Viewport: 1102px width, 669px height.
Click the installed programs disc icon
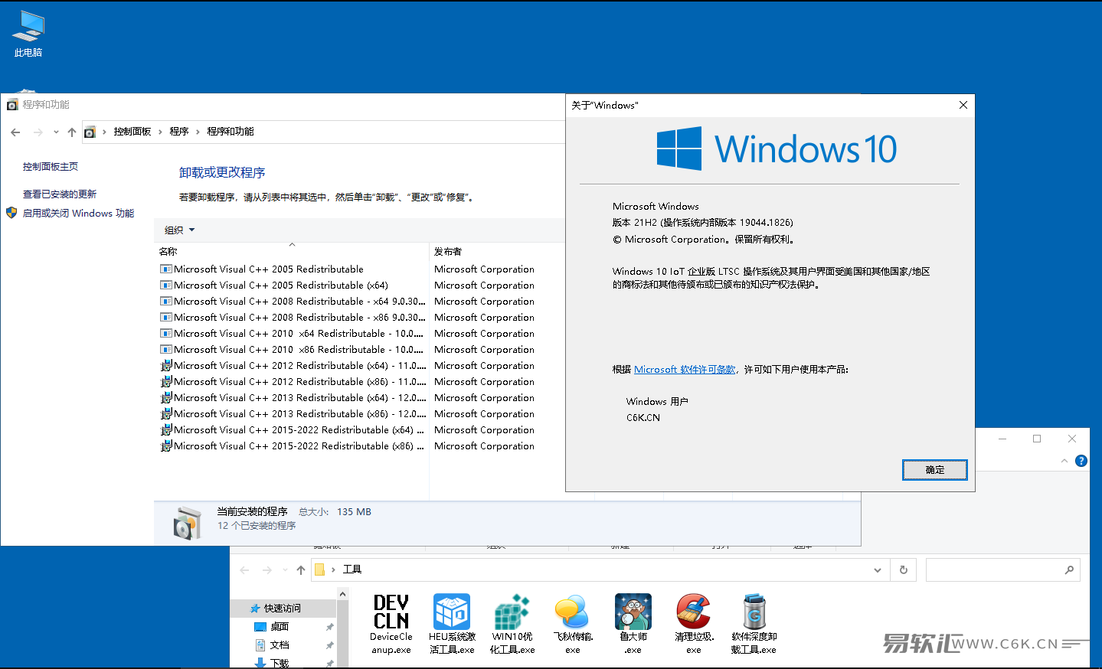[187, 524]
